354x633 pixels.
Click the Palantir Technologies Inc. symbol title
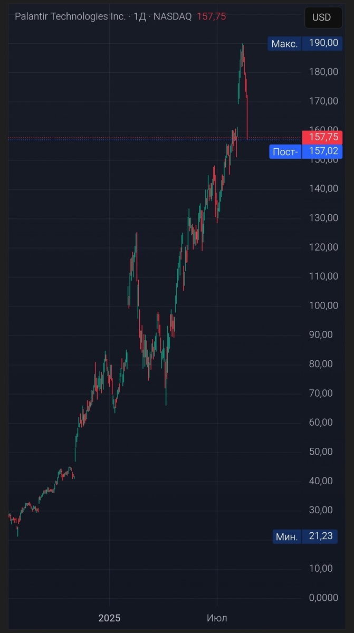pos(70,17)
